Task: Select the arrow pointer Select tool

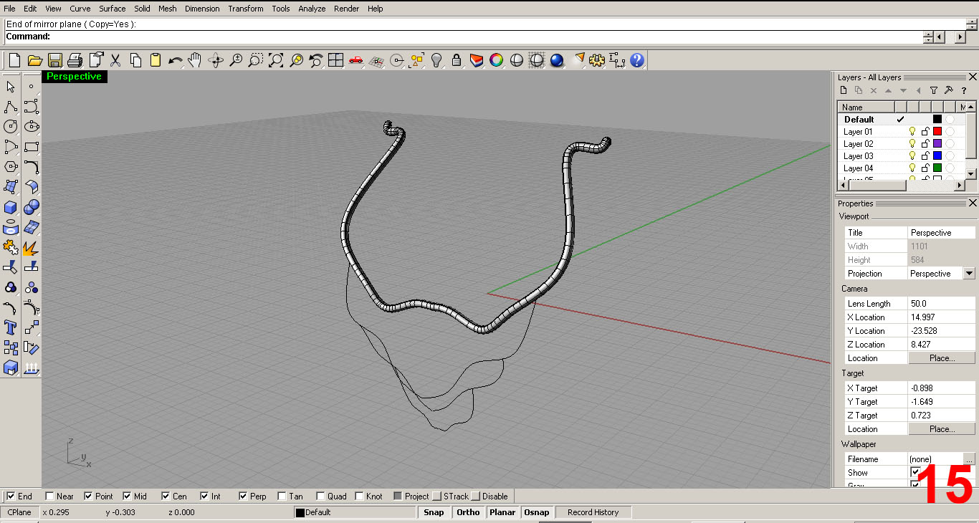Action: coord(11,87)
